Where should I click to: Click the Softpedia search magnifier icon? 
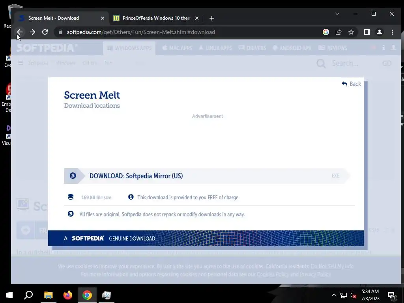[321, 64]
